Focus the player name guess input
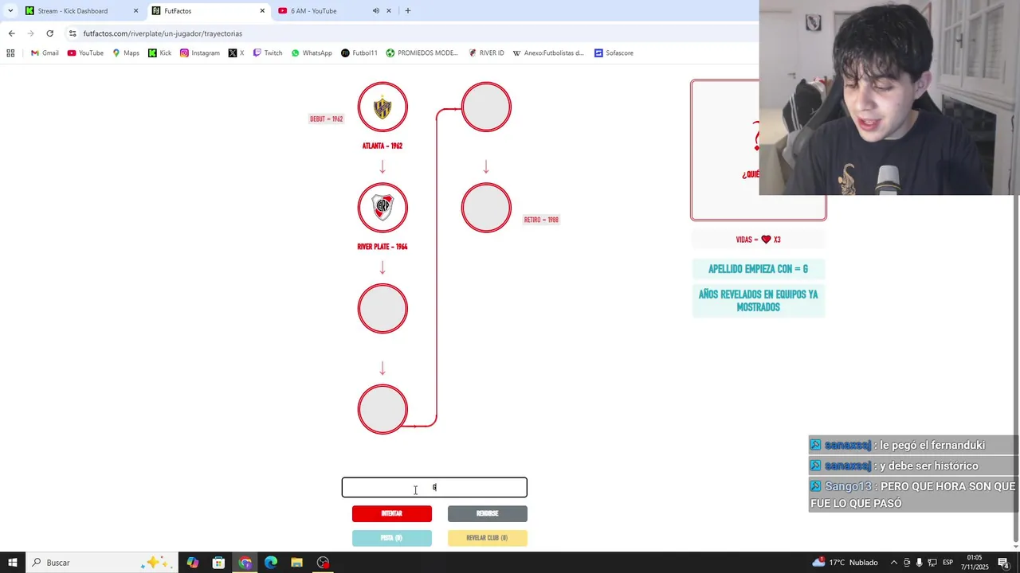This screenshot has width=1020, height=573. pyautogui.click(x=434, y=487)
